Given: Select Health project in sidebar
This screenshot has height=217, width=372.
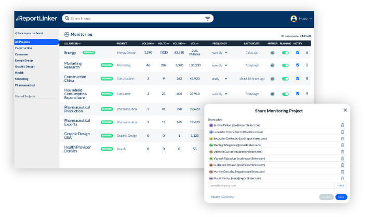Looking at the screenshot, I should (19, 73).
